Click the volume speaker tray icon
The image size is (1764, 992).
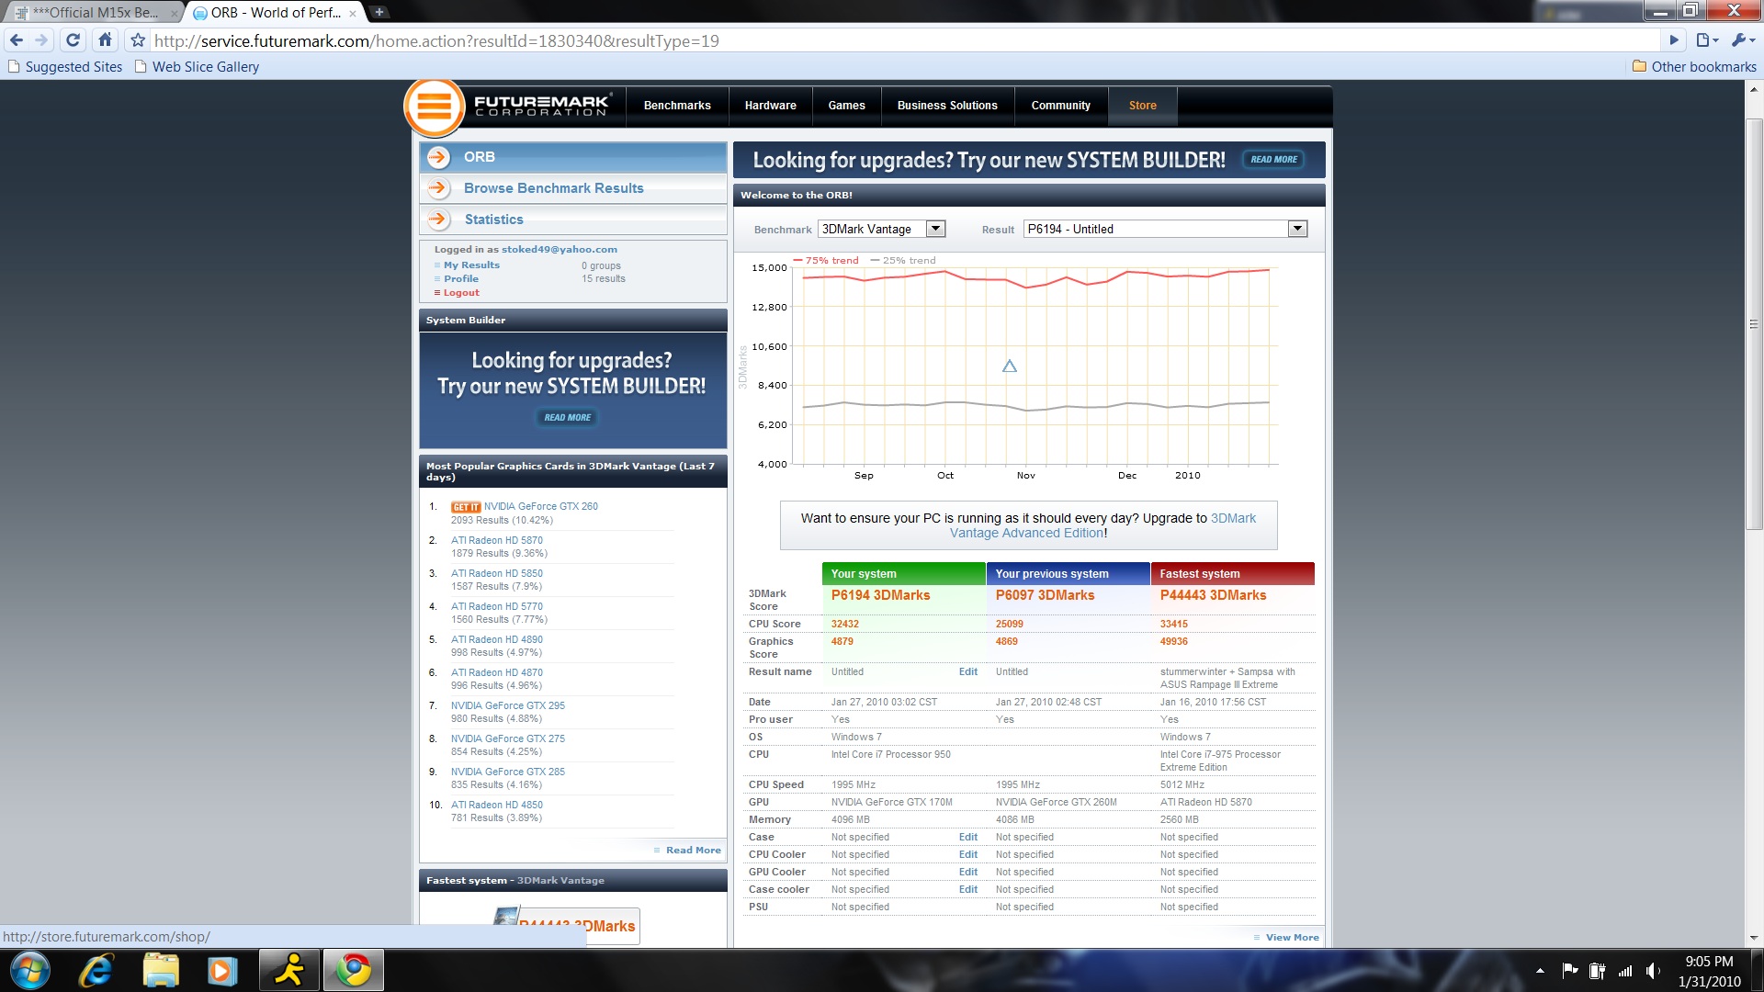1654,971
